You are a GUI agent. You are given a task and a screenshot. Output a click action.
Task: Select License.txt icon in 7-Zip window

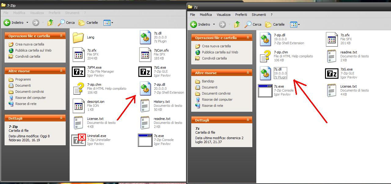[79, 123]
